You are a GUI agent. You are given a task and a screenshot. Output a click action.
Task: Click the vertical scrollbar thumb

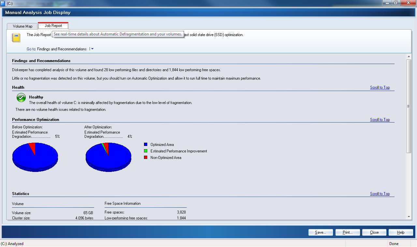tap(409, 106)
